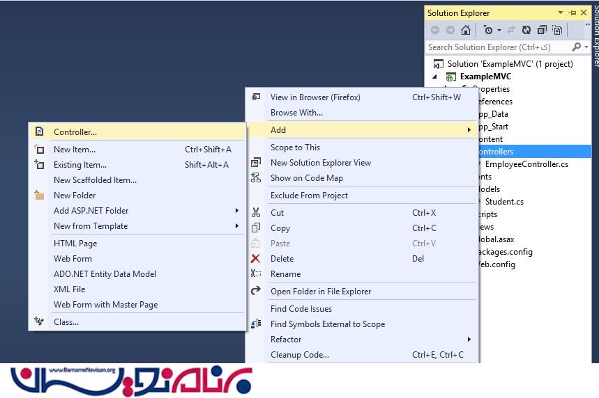
Task: Open the Add submenu entry
Action: pos(361,129)
